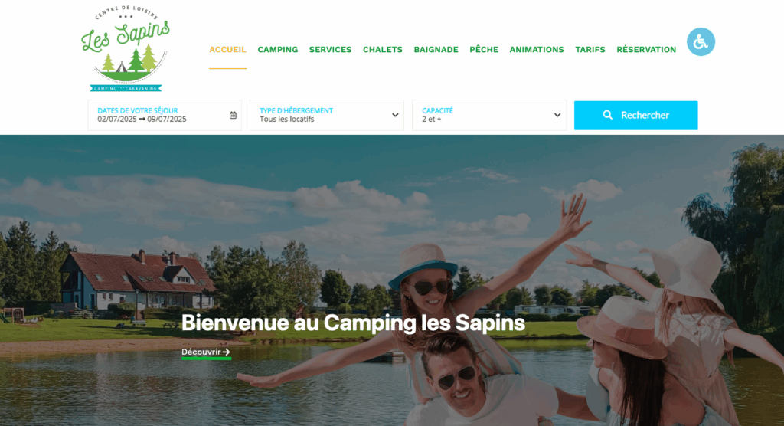Click the Dates de votre séjour field
The width and height of the screenshot is (784, 426).
click(x=165, y=115)
